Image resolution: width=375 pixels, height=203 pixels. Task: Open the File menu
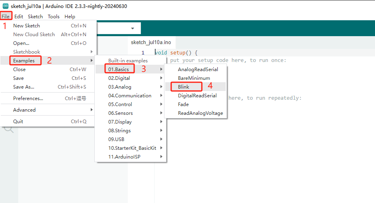click(6, 16)
